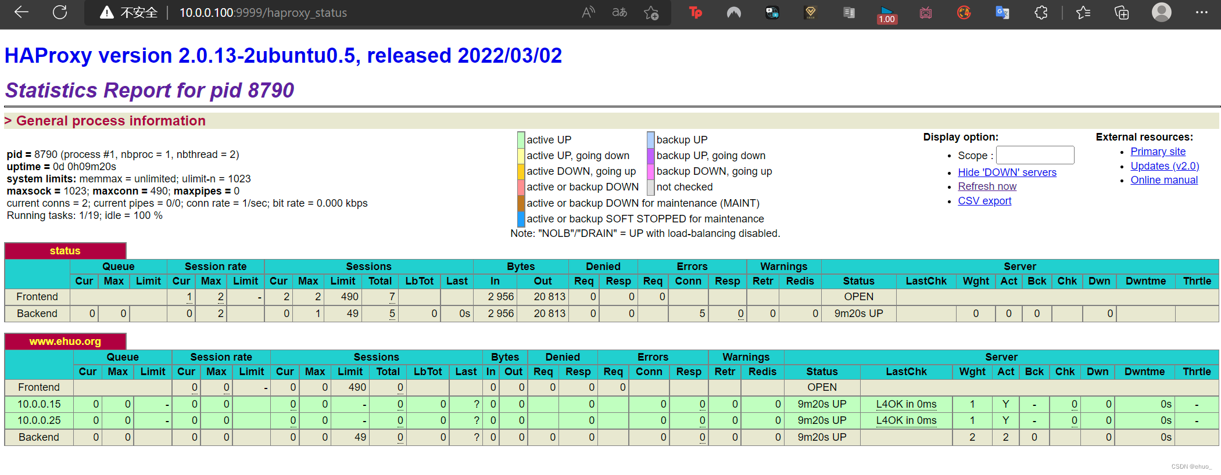Focus the URL 10.0.0.100:9999/haproxy_status address bar
Image resolution: width=1221 pixels, height=475 pixels.
coord(263,13)
